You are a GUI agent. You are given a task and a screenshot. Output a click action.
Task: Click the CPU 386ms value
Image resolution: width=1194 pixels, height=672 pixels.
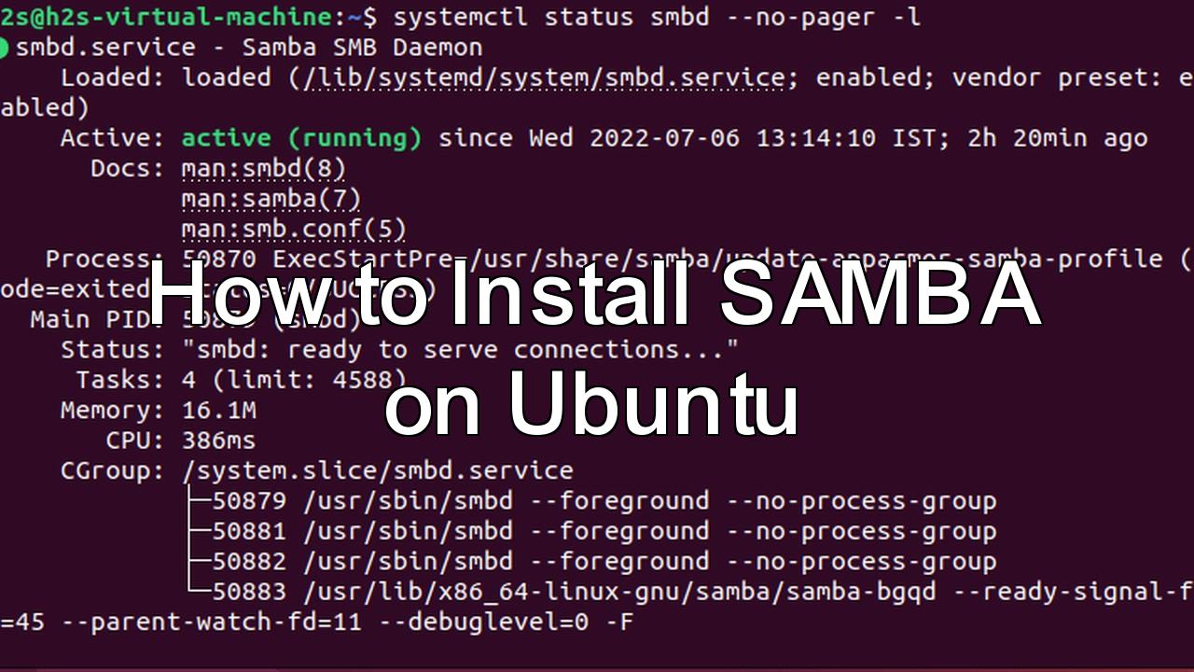pyautogui.click(x=219, y=441)
